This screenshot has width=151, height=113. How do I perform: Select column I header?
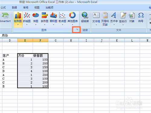click(86, 40)
